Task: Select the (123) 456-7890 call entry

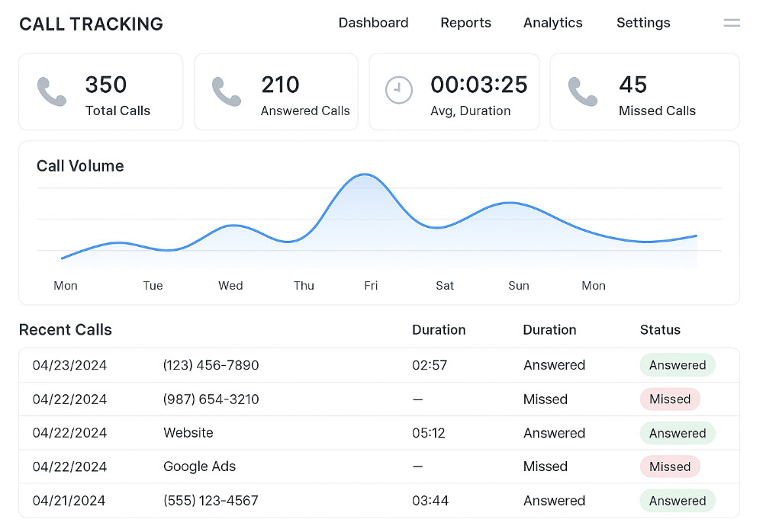Action: pos(211,365)
